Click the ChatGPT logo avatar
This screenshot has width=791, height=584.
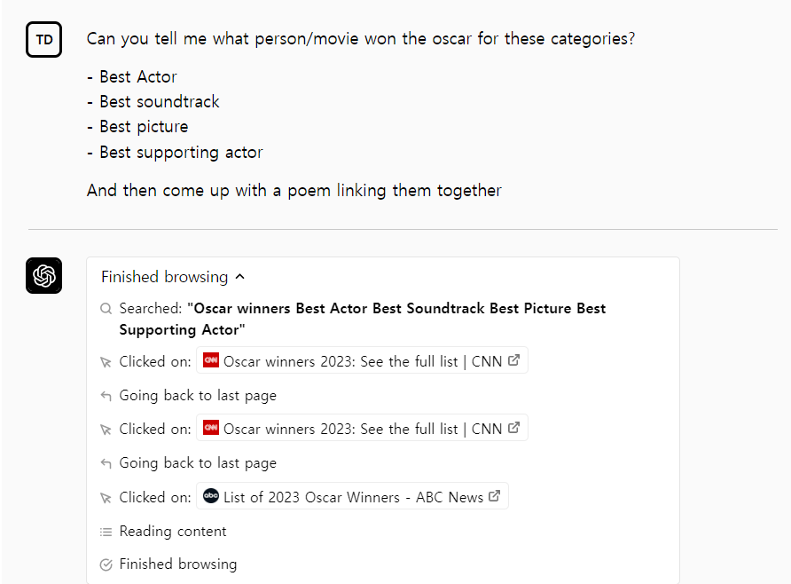coord(43,275)
